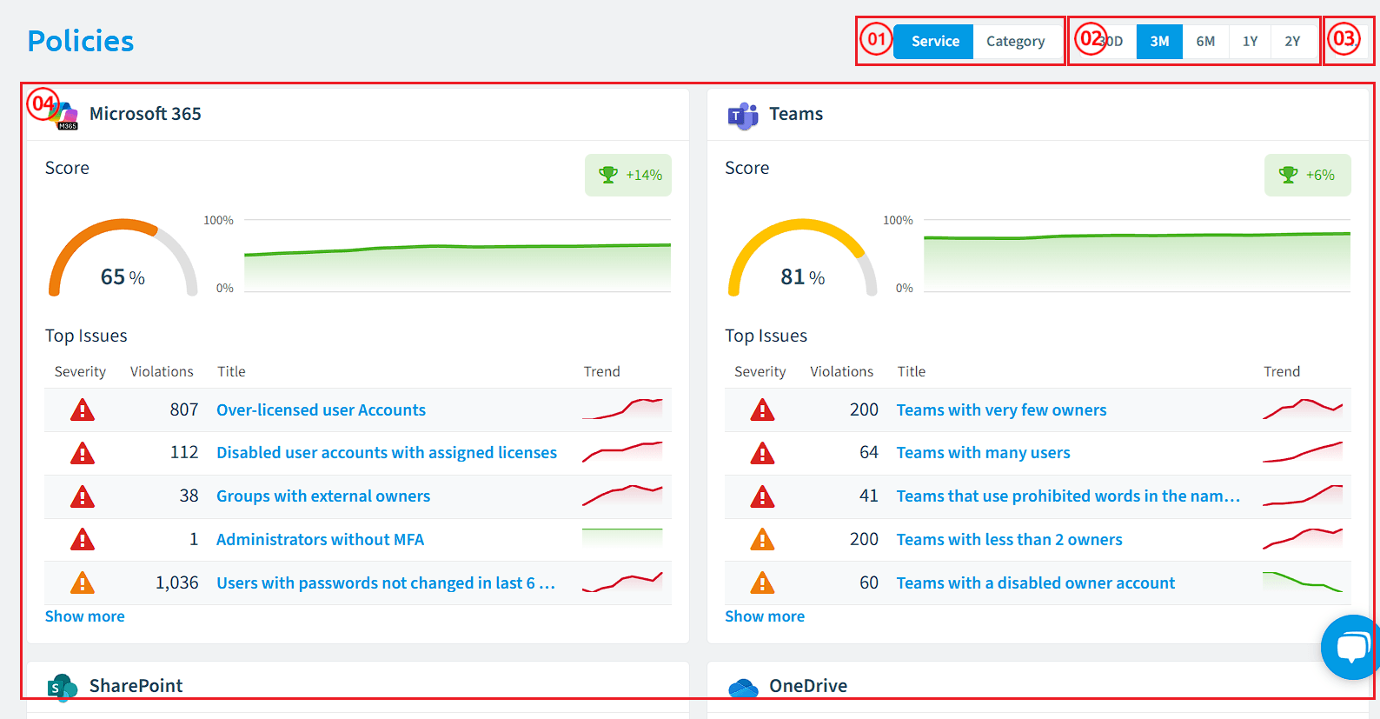Select the 6M time period
This screenshot has width=1380, height=719.
click(x=1205, y=41)
